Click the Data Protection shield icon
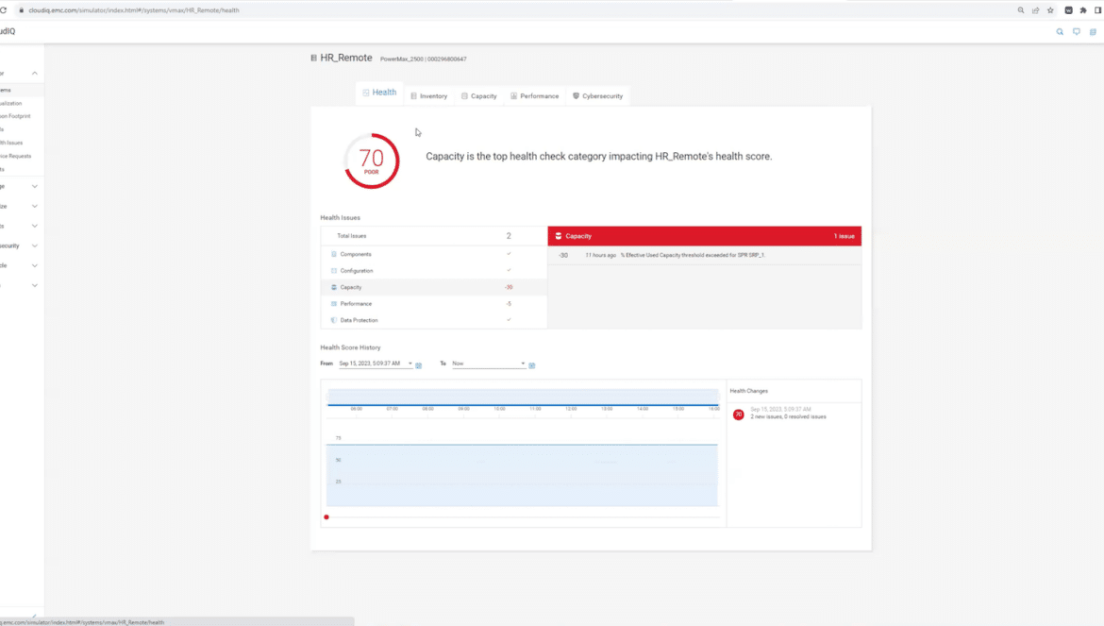The image size is (1104, 626). tap(334, 320)
